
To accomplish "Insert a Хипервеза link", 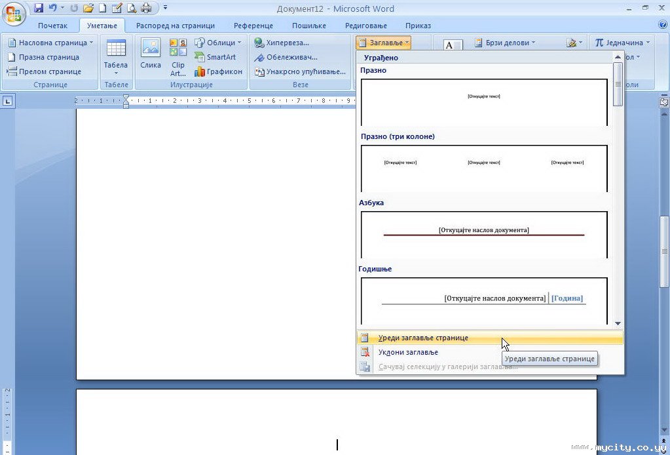I will 282,43.
